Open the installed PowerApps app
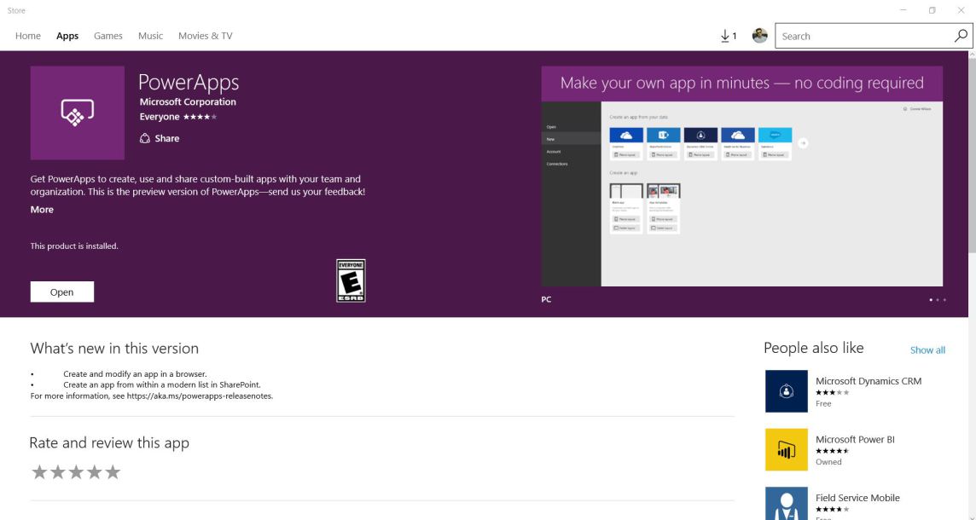976x520 pixels. pyautogui.click(x=62, y=292)
